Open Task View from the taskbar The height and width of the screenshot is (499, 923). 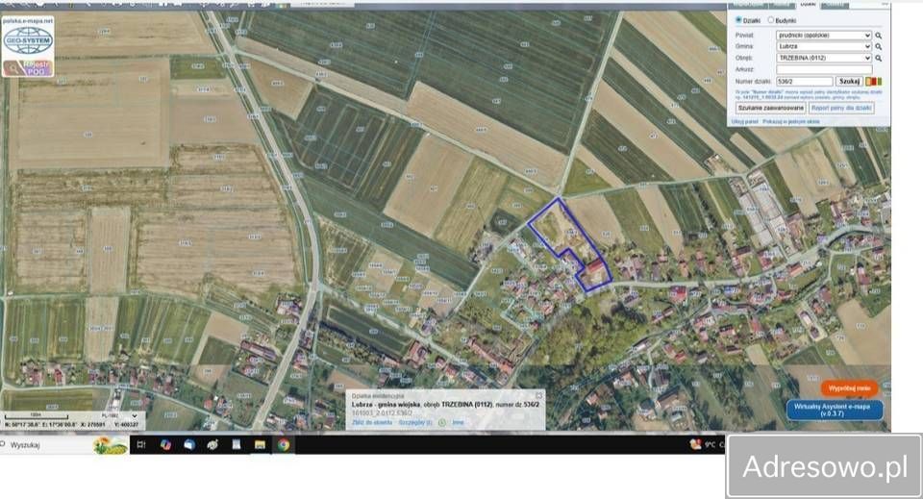pos(141,445)
